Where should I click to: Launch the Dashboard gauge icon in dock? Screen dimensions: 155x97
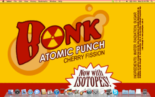point(17,92)
